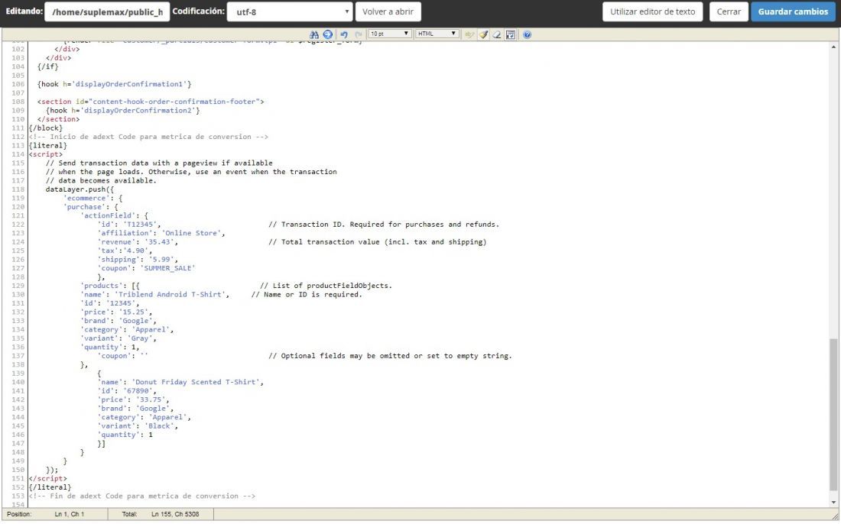Click the {/block} tag on line 111
Image resolution: width=841 pixels, height=524 pixels.
46,128
